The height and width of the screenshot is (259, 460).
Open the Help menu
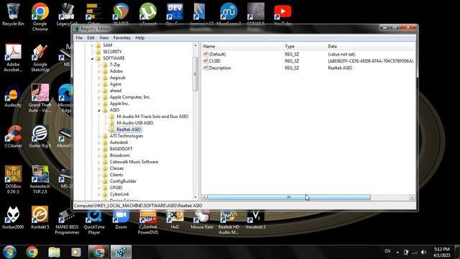(140, 37)
